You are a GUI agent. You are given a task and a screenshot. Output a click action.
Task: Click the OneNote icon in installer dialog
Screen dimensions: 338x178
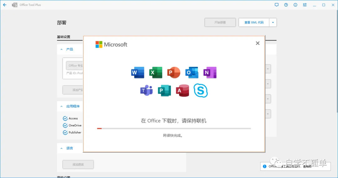tap(210, 72)
